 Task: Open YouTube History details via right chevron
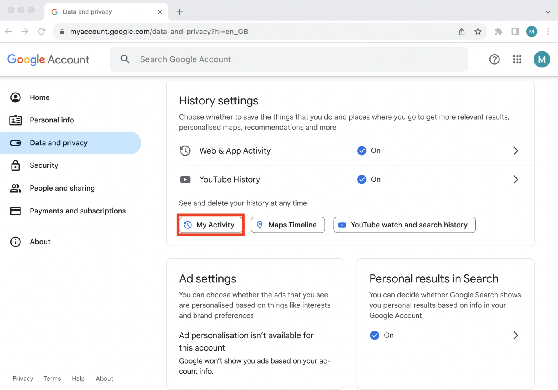click(515, 179)
